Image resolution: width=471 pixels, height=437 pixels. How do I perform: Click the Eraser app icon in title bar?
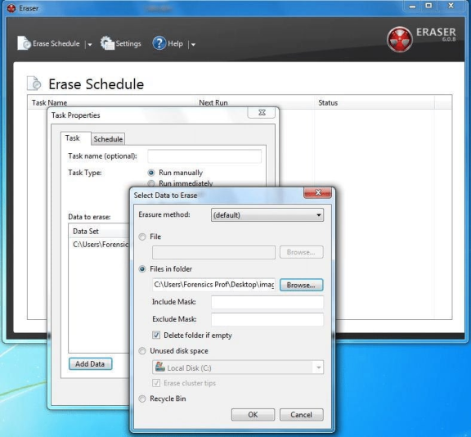pos(11,8)
